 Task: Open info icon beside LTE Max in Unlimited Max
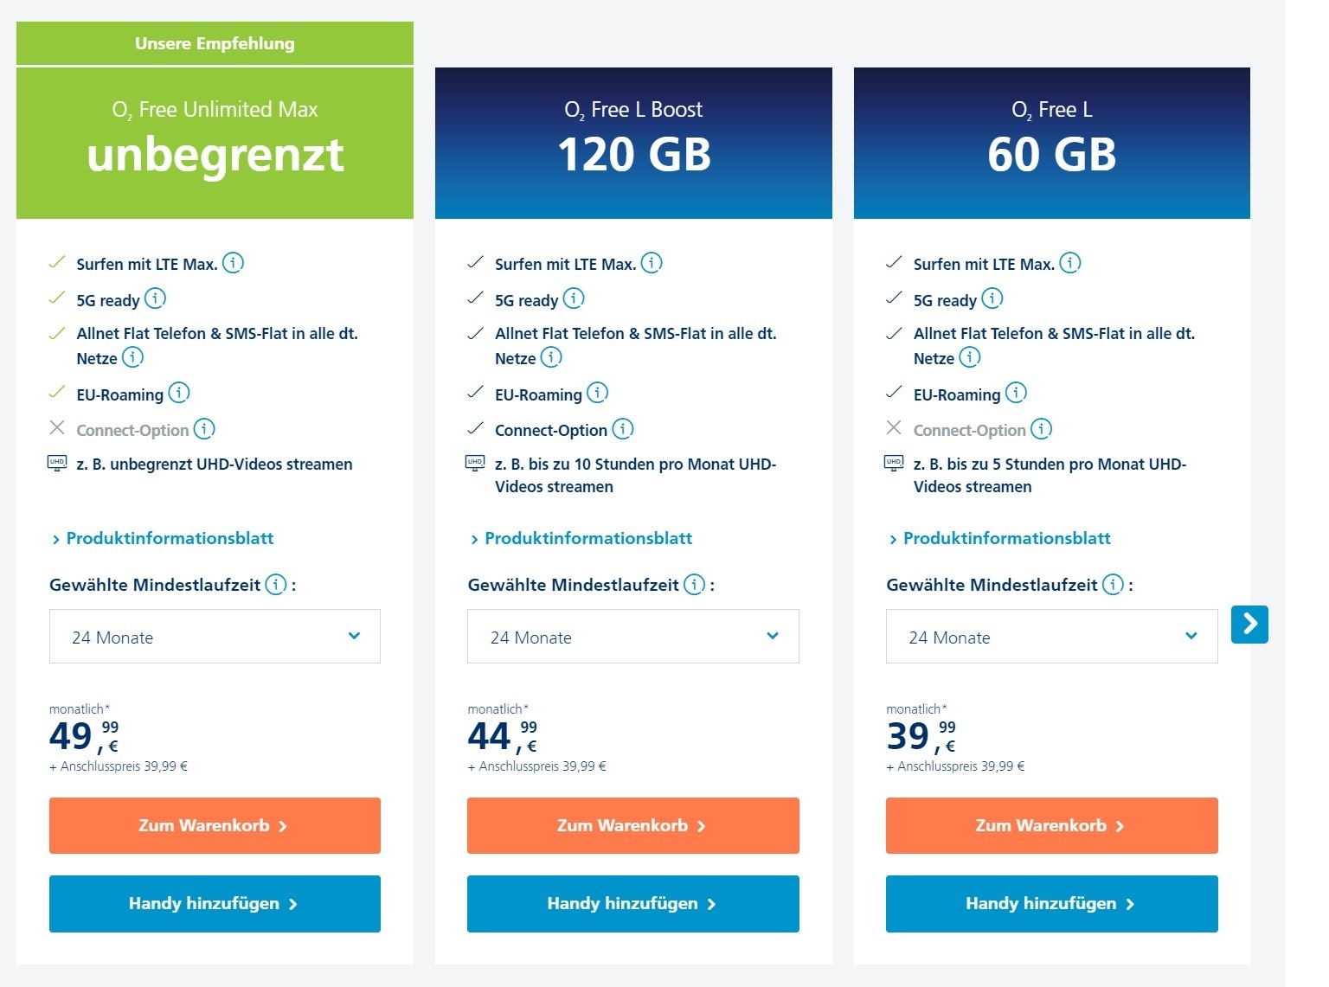(233, 262)
